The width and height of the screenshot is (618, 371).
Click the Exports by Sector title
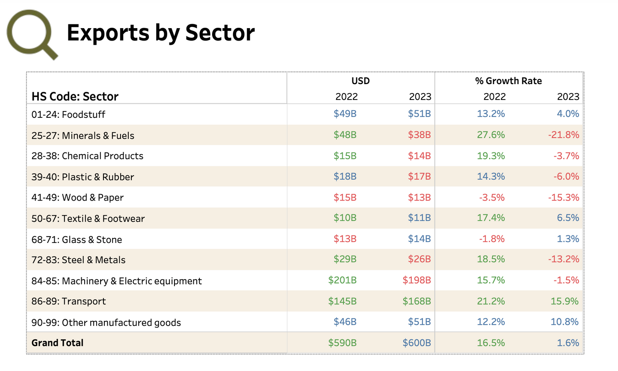click(160, 33)
